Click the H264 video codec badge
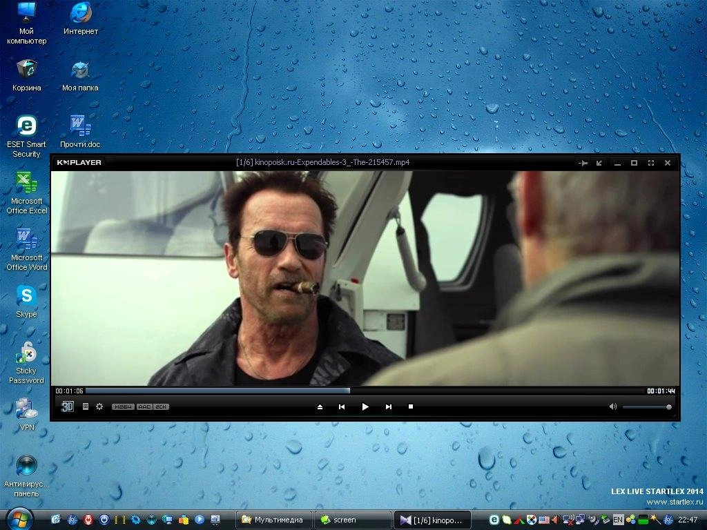 point(123,406)
